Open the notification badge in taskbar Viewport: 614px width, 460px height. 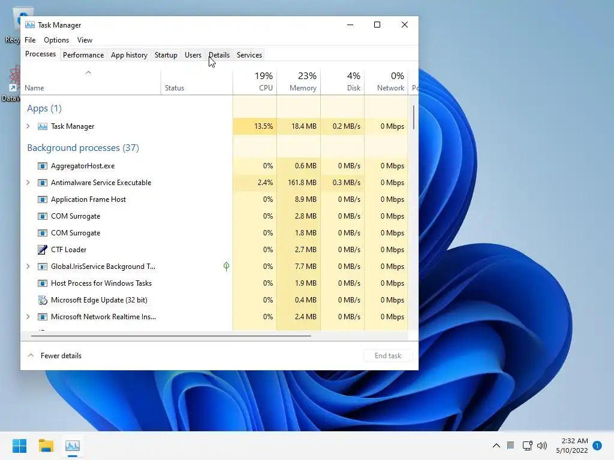[597, 446]
